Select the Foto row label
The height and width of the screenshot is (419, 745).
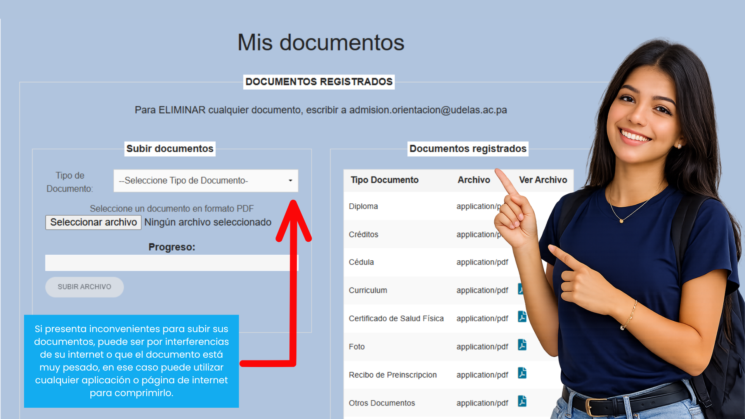point(357,347)
